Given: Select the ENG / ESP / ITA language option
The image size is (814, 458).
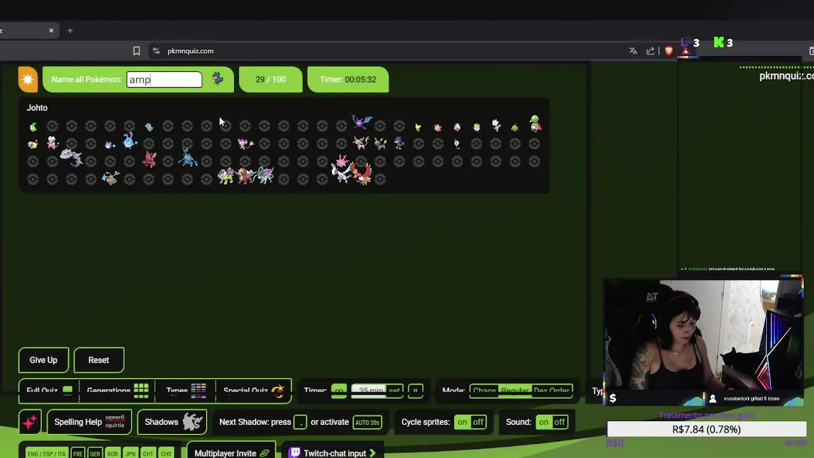Looking at the screenshot, I should tap(46, 454).
